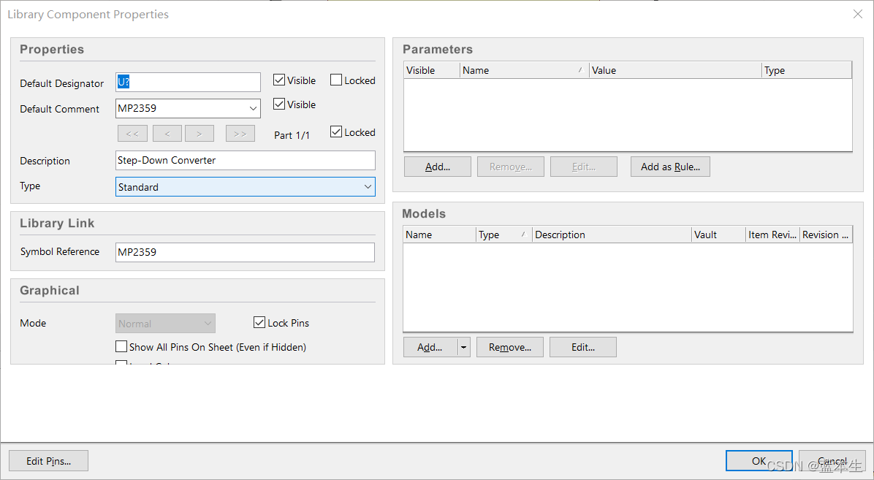Viewport: 874px width, 480px height.
Task: Click Add button under Parameters
Action: (438, 167)
